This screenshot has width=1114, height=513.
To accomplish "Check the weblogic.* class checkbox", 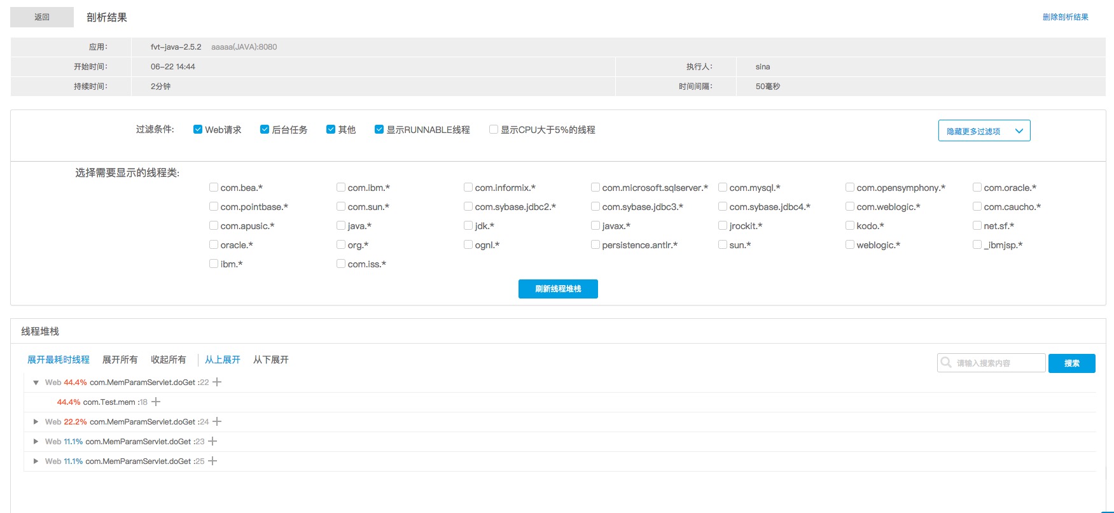I will (850, 244).
